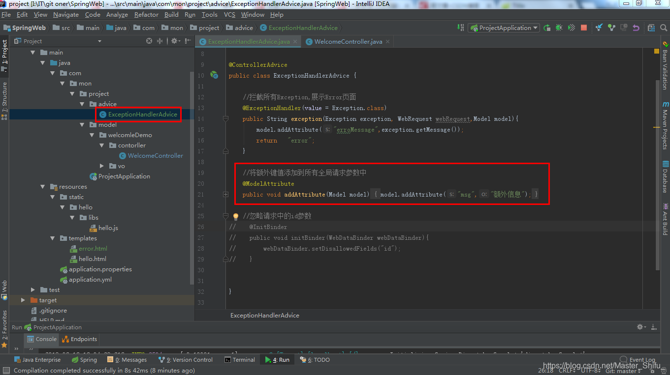Click the Build project icon with binary digits

(460, 28)
